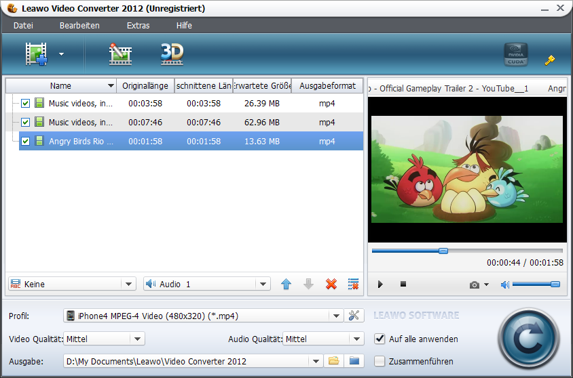Screen dimensions: 573x378
Task: Click the 62.96 MB size cell
Action: tap(262, 123)
